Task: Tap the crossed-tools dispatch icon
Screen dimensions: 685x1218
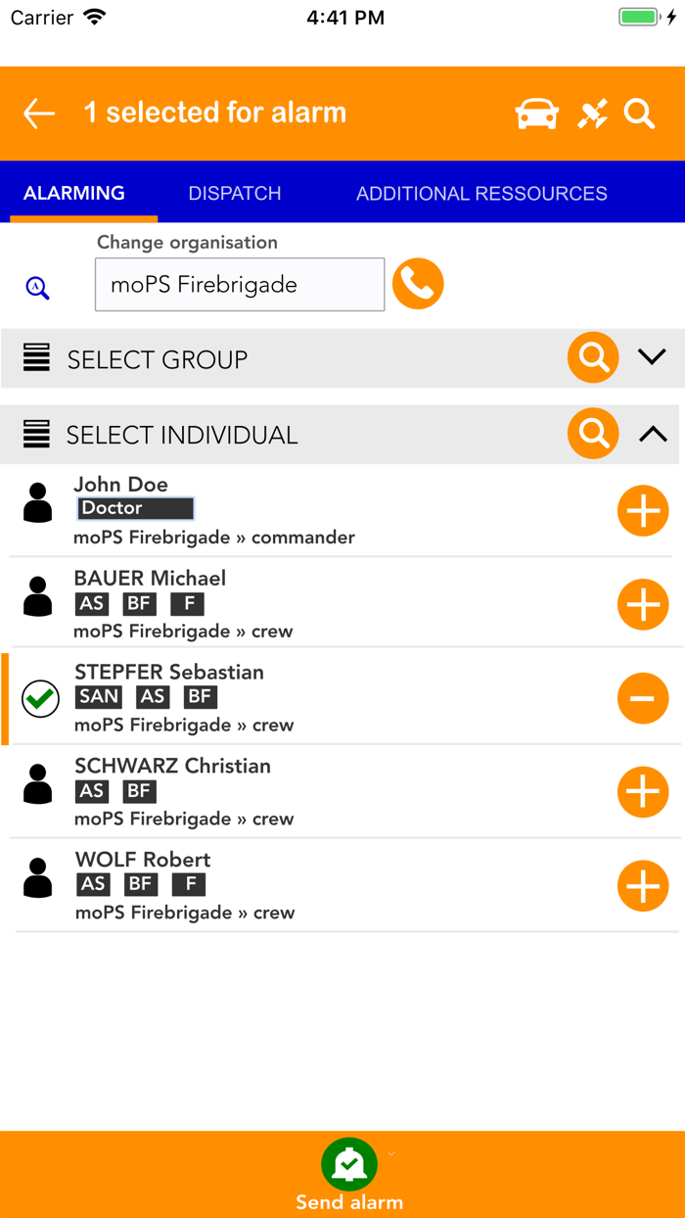Action: pos(591,114)
